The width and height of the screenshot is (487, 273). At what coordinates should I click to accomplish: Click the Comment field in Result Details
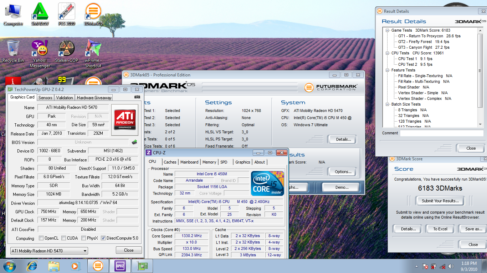442,133
